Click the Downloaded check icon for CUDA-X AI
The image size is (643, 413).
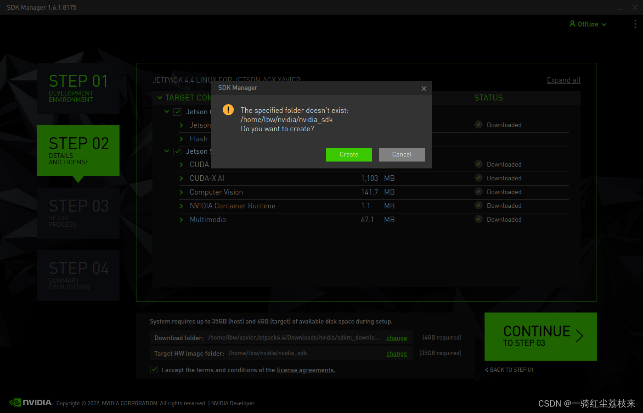pyautogui.click(x=479, y=178)
